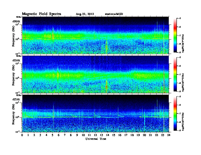Click the "-8" tick on dD/dt color bar
201x155 pixels.
click(180, 83)
